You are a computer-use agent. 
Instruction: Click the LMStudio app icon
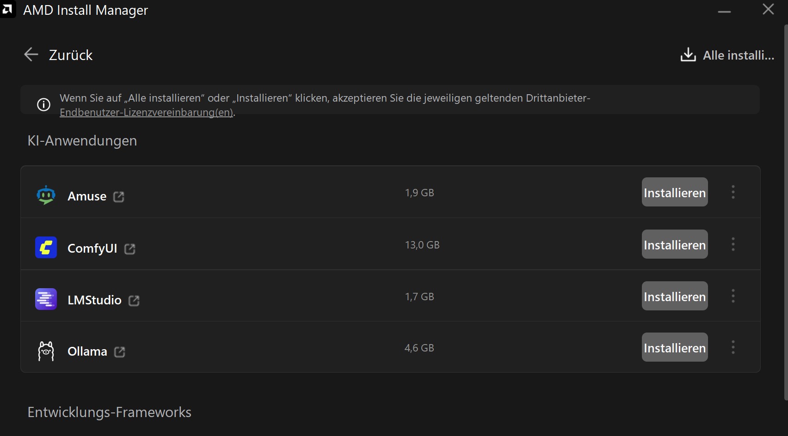tap(46, 299)
